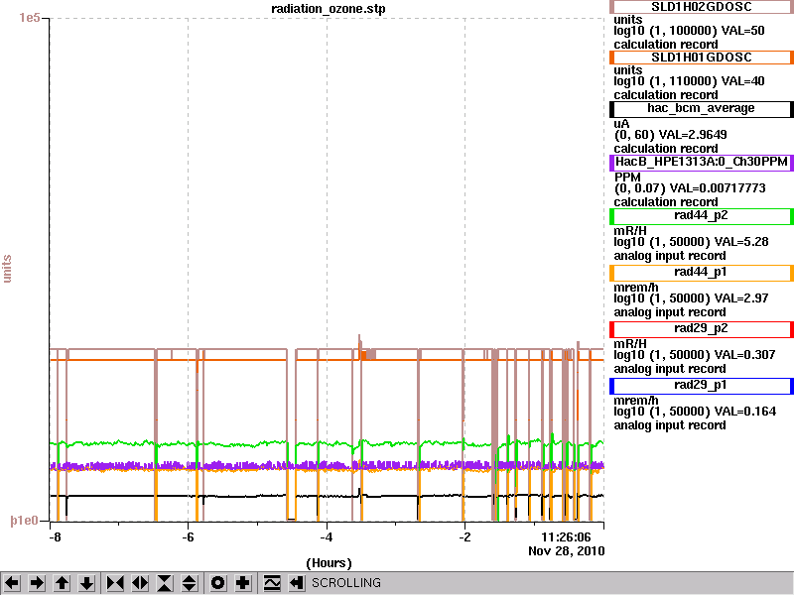Click the -4 hour axis tick label
This screenshot has width=794, height=595.
(x=327, y=537)
